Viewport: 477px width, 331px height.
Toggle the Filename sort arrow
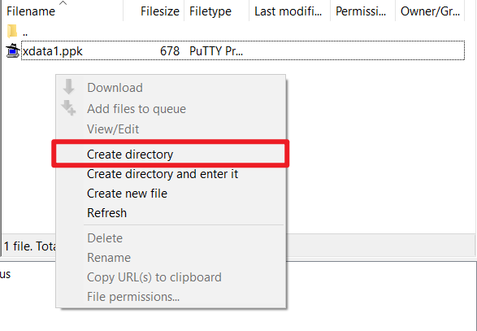[63, 2]
